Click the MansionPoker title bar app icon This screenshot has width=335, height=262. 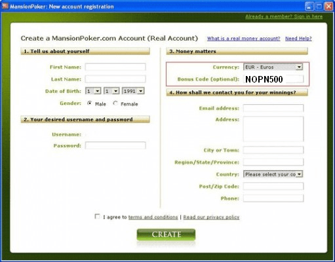coord(5,6)
